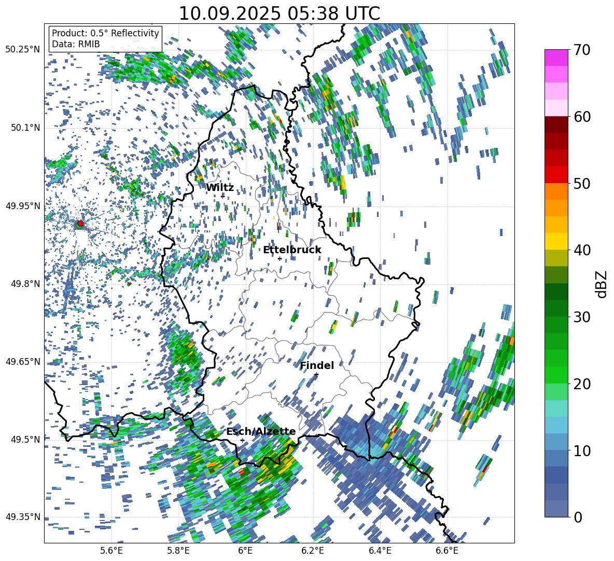Click the Findel station cross marker
Screen dimensions: 614x561
[x=316, y=375]
